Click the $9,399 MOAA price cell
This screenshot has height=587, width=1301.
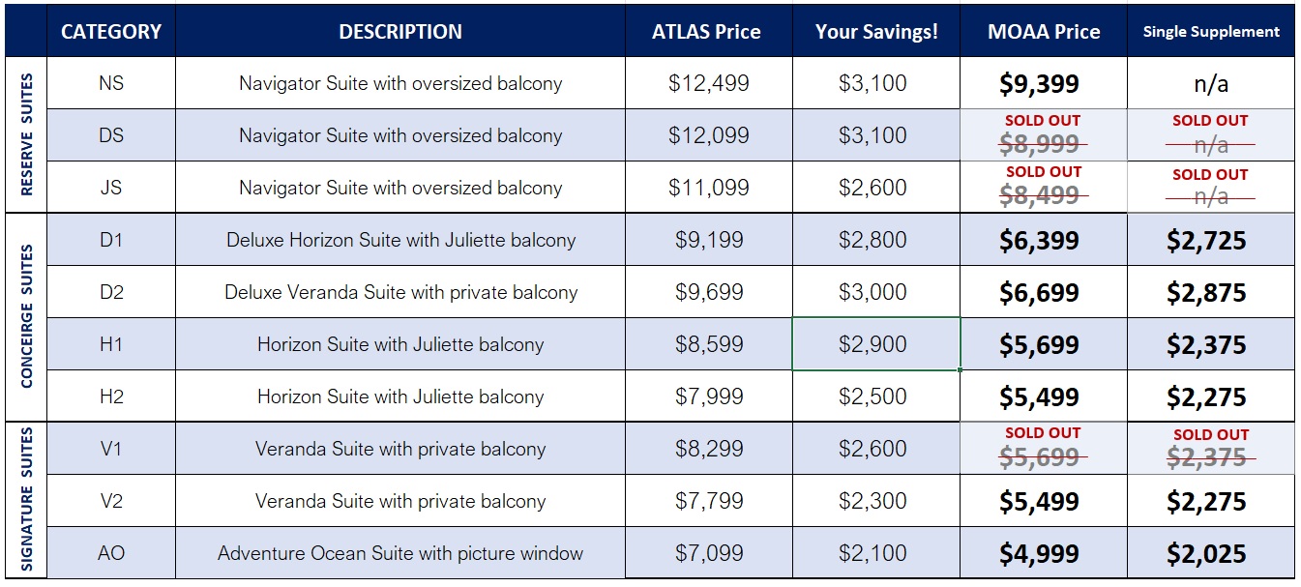click(1044, 83)
